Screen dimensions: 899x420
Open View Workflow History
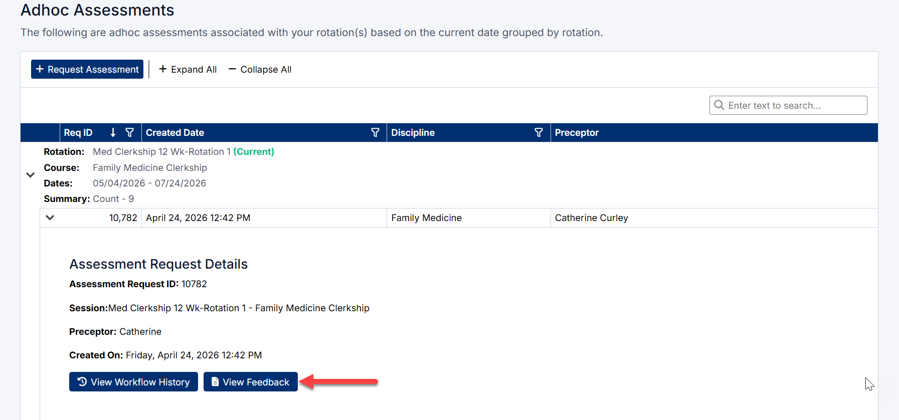133,382
